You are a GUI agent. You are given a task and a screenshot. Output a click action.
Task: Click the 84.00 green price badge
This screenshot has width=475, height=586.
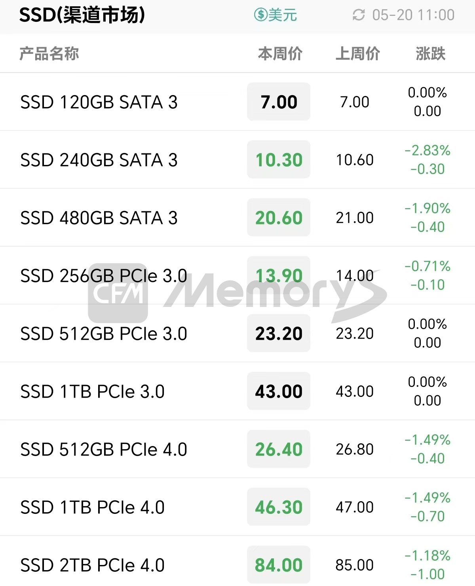point(279,565)
